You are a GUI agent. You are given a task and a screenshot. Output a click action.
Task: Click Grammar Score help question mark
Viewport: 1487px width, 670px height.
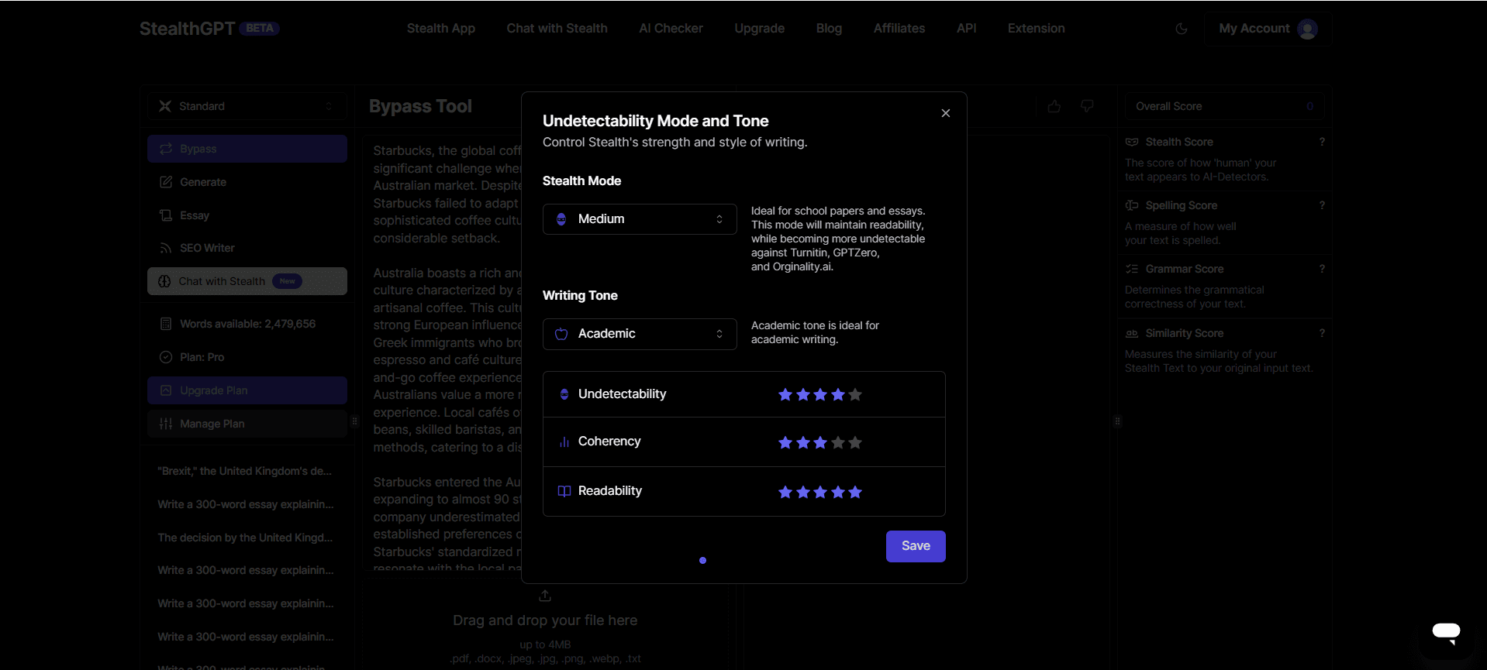tap(1322, 269)
